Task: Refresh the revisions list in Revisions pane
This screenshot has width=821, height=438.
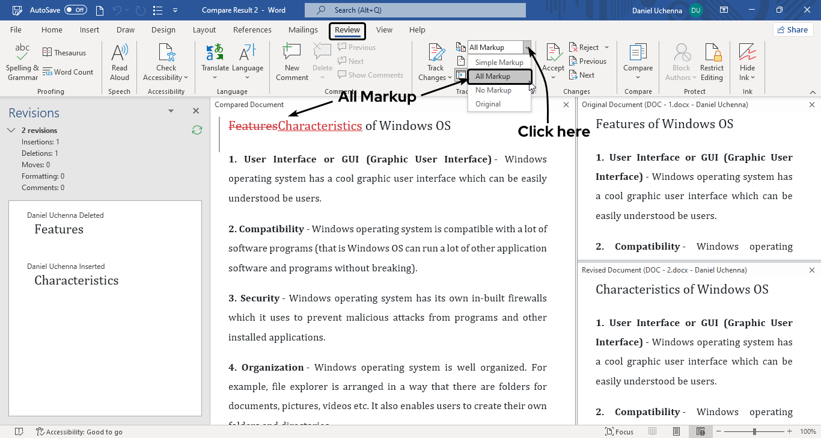Action: pyautogui.click(x=197, y=130)
